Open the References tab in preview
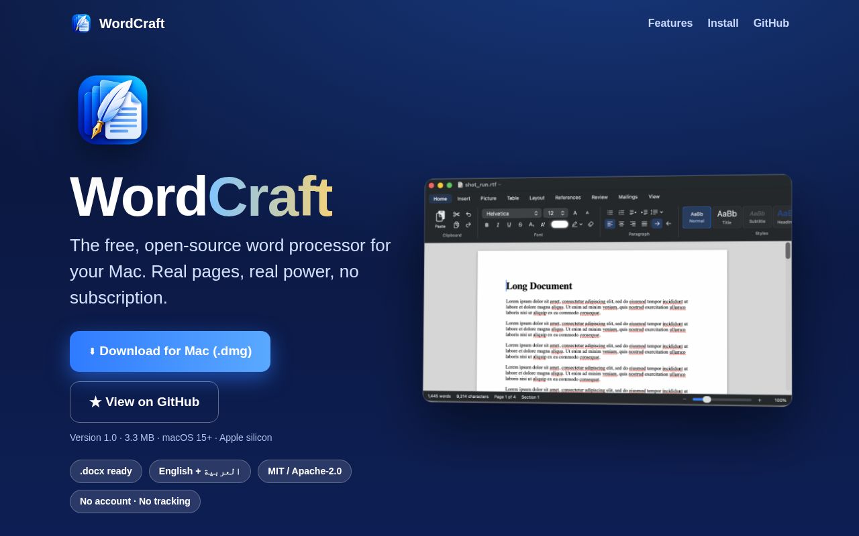Viewport: 859px width, 536px height. click(568, 198)
